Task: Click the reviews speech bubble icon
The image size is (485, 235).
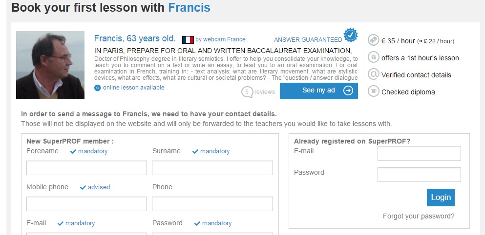Action: (248, 91)
